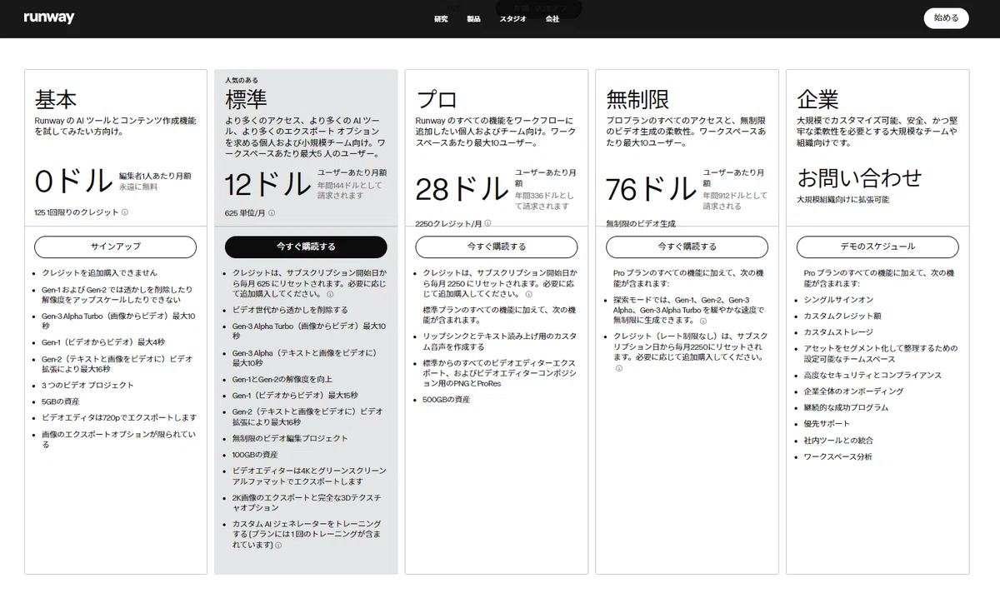This screenshot has height=598, width=1000.
Task: Click ビデオエディタは720pでエクスポートします bullet
Action: point(119,417)
